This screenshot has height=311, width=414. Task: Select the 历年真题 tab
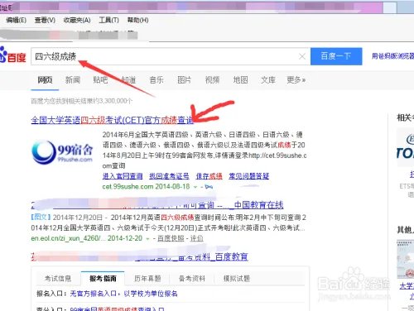point(147,279)
